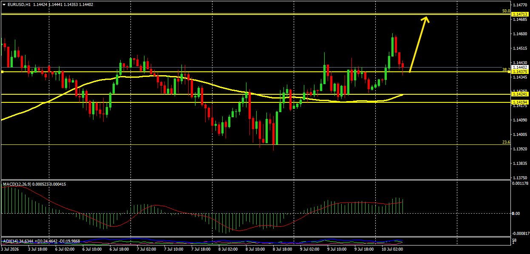530x254 pixels.
Task: Click the 1.14194 yellow price label
Action: tap(520, 102)
